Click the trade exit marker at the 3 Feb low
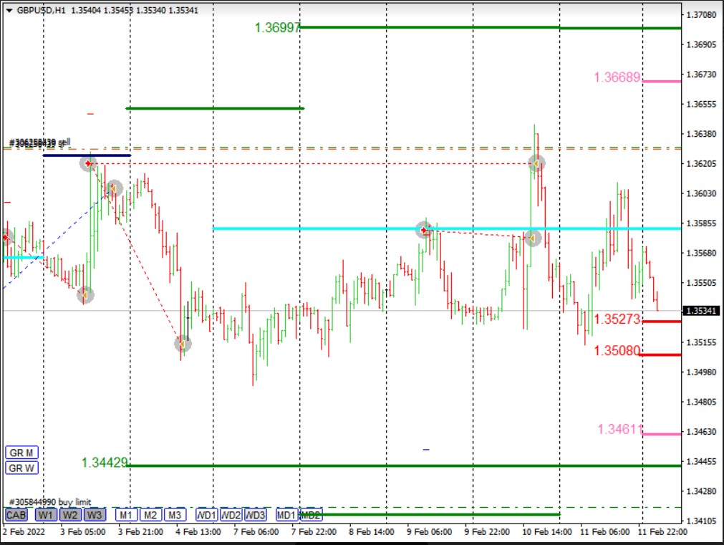 pyautogui.click(x=85, y=294)
